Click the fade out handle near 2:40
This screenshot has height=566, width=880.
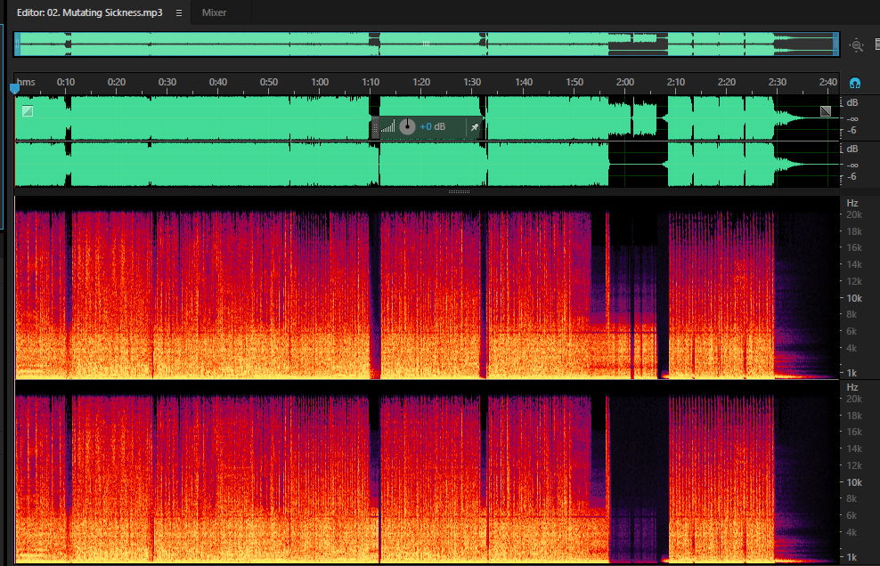(826, 111)
